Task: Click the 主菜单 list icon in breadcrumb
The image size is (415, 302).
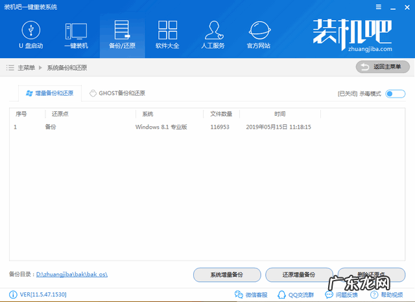Action: [x=10, y=68]
